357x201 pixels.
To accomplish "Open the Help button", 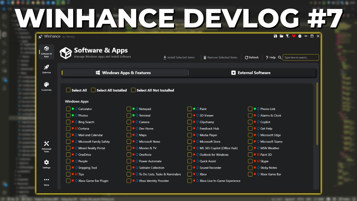I will click(x=271, y=58).
